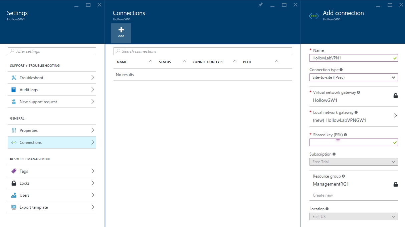Screen dimensions: 405x227
Task: Open Locks settings item
Action: [52, 183]
